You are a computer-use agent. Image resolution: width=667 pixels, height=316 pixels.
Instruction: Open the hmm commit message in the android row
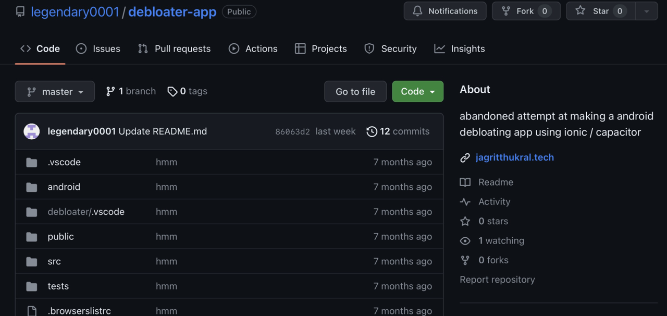coord(166,187)
